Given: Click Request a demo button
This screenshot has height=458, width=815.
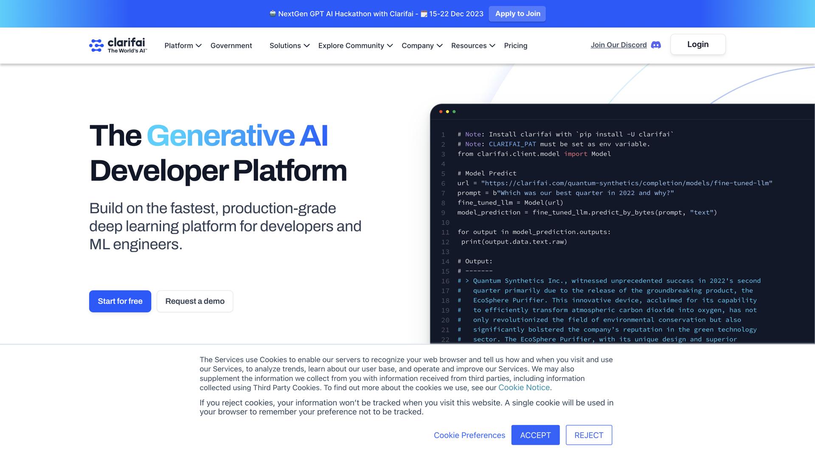Looking at the screenshot, I should [195, 301].
